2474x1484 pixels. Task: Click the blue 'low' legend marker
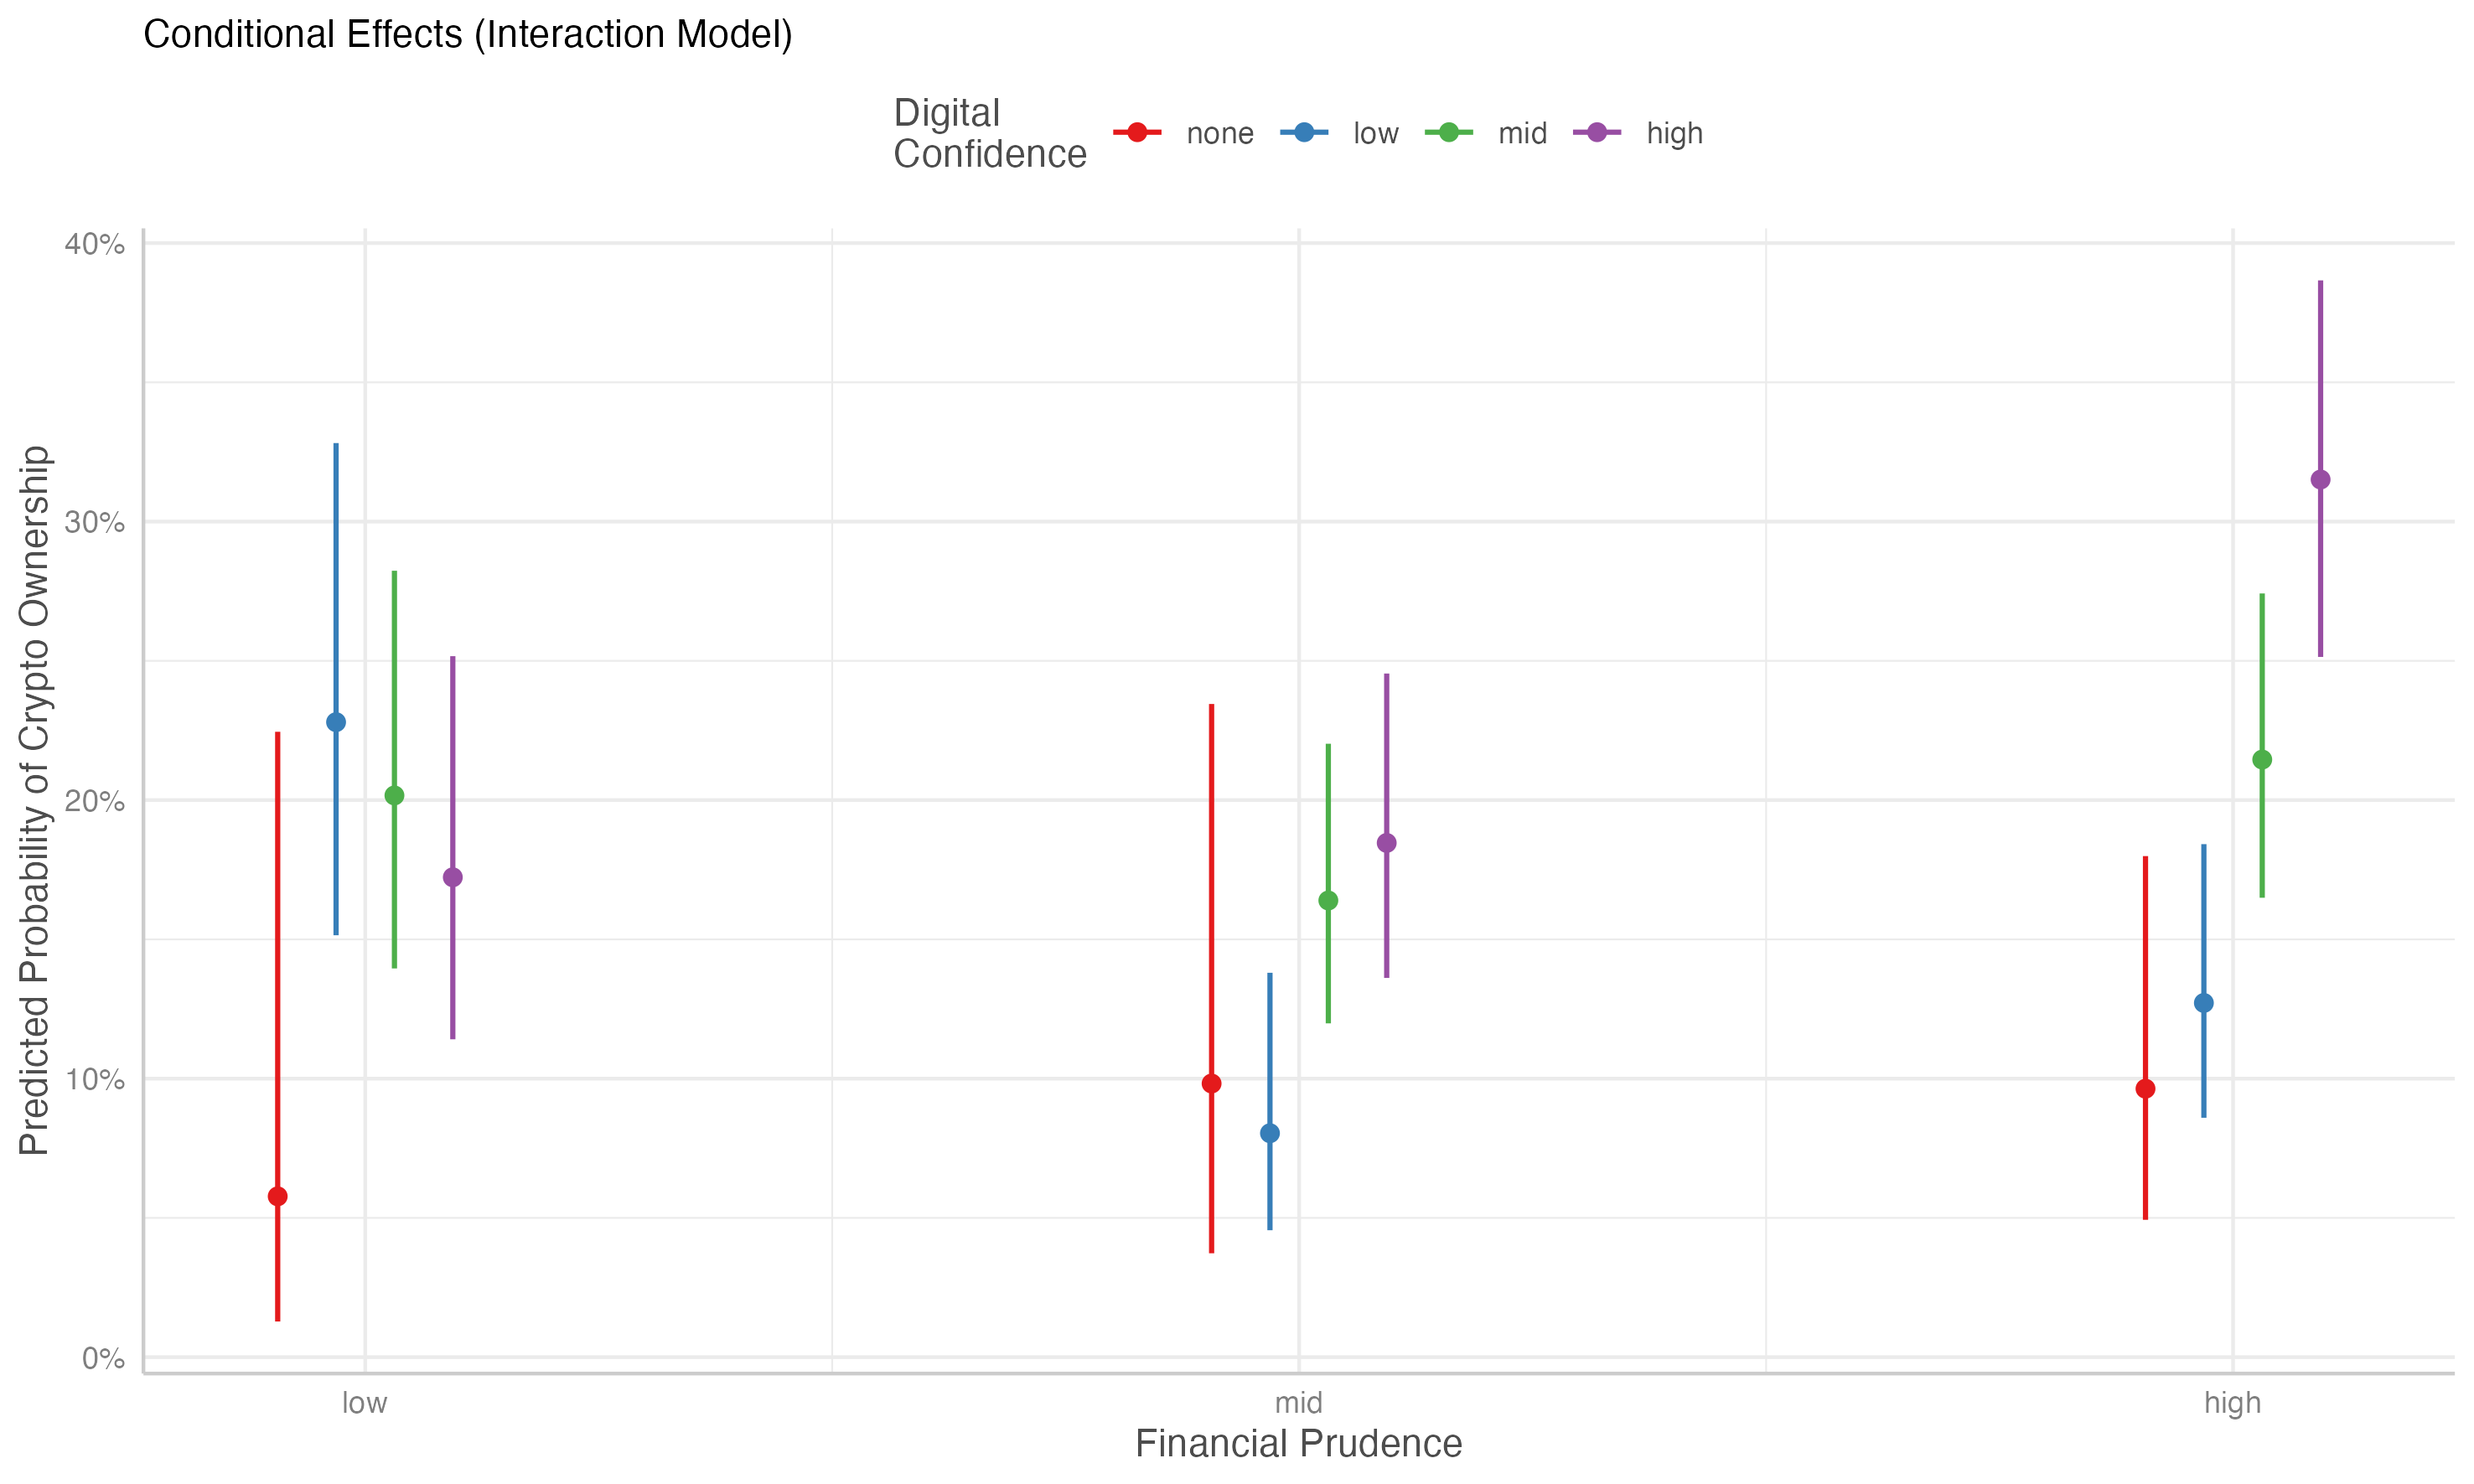click(x=1304, y=133)
